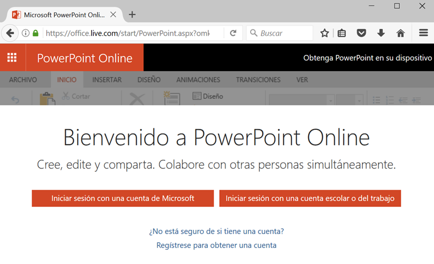Click the Delete X icon in ribbon
Viewport: 434px width, 264px height.
(137, 99)
